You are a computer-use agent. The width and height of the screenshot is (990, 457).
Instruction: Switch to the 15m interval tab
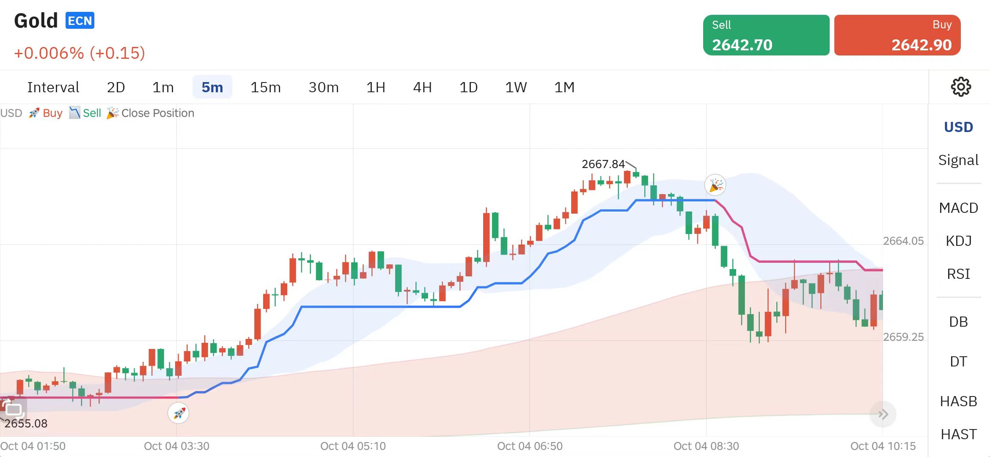265,87
